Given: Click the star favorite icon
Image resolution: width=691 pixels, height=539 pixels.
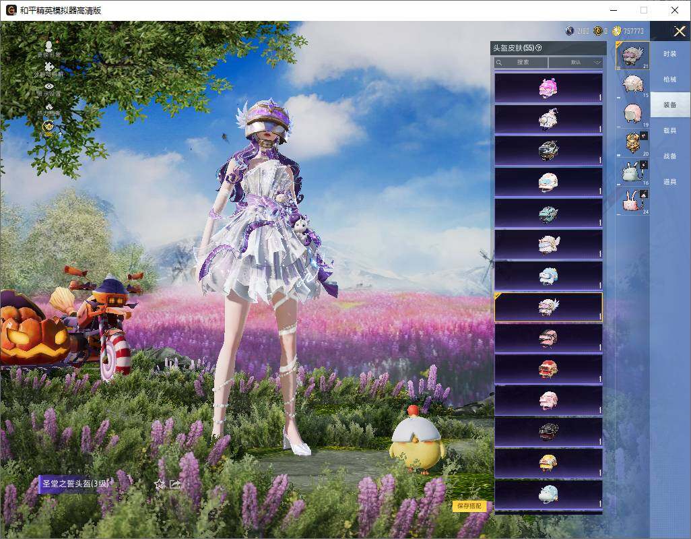Looking at the screenshot, I should click(160, 484).
